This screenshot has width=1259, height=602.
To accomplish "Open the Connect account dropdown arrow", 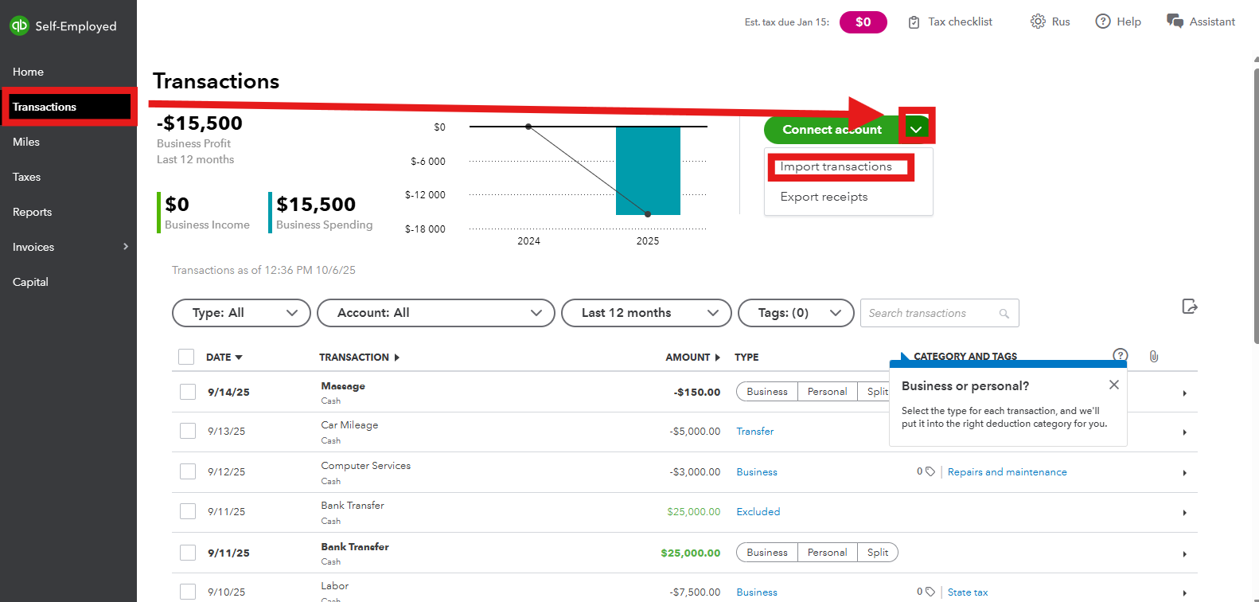I will [916, 129].
